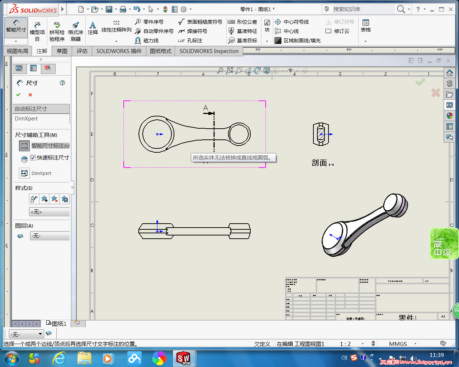Viewport: 459px width, 367px height.
Task: Open the Options gear icon
Action: click(184, 9)
